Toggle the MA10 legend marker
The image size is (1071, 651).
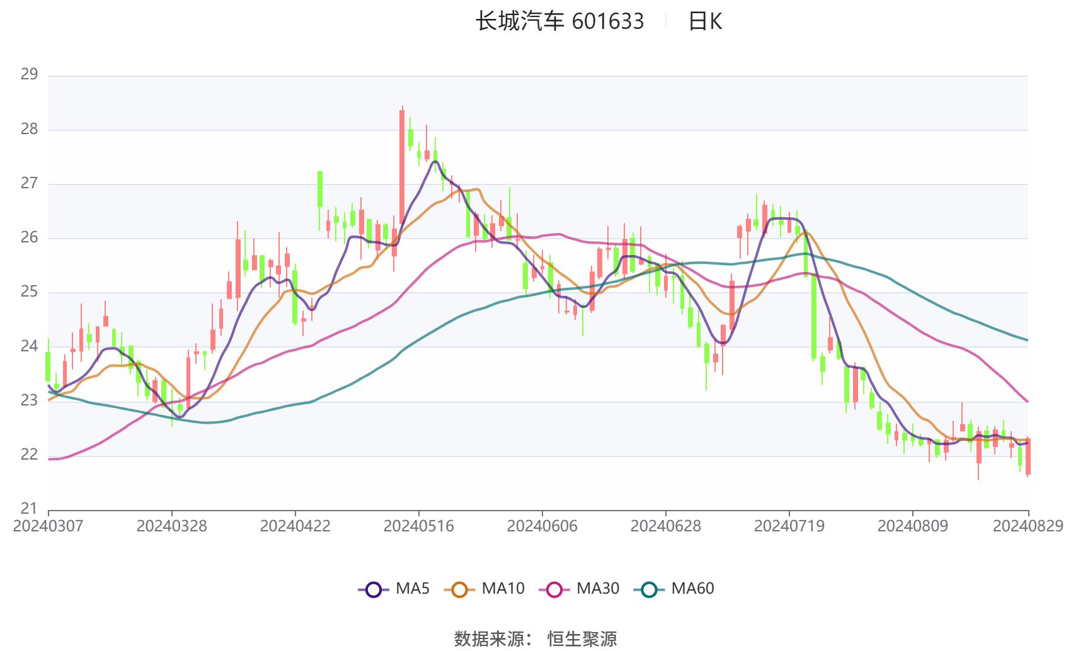coord(459,589)
